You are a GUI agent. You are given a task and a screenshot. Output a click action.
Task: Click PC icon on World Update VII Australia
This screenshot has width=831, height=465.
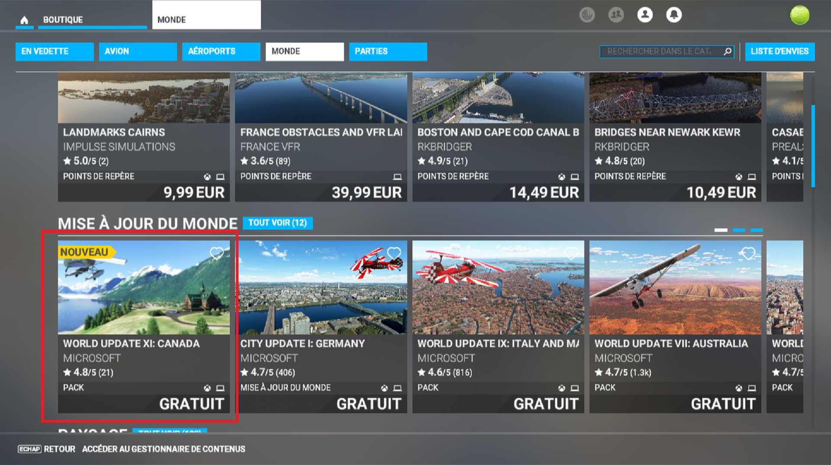click(x=752, y=388)
